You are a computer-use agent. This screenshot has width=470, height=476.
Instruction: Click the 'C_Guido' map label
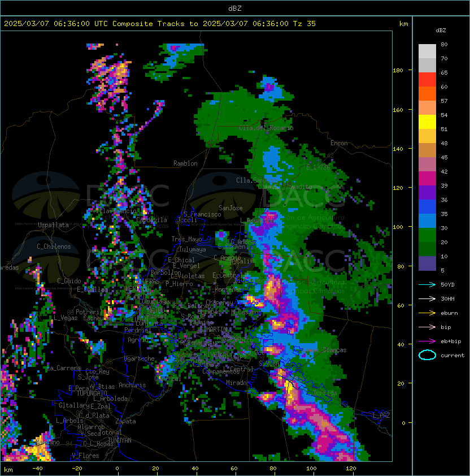(69, 281)
